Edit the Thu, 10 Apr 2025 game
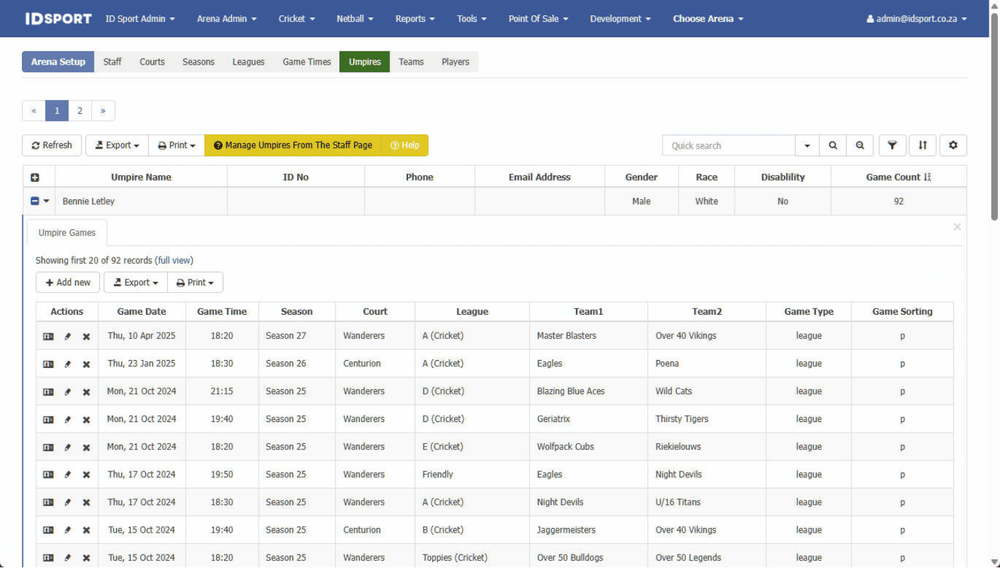 (67, 337)
